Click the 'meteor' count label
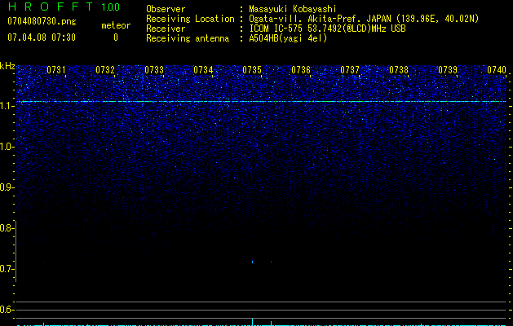Screen dimensions: 513x326 (116, 25)
